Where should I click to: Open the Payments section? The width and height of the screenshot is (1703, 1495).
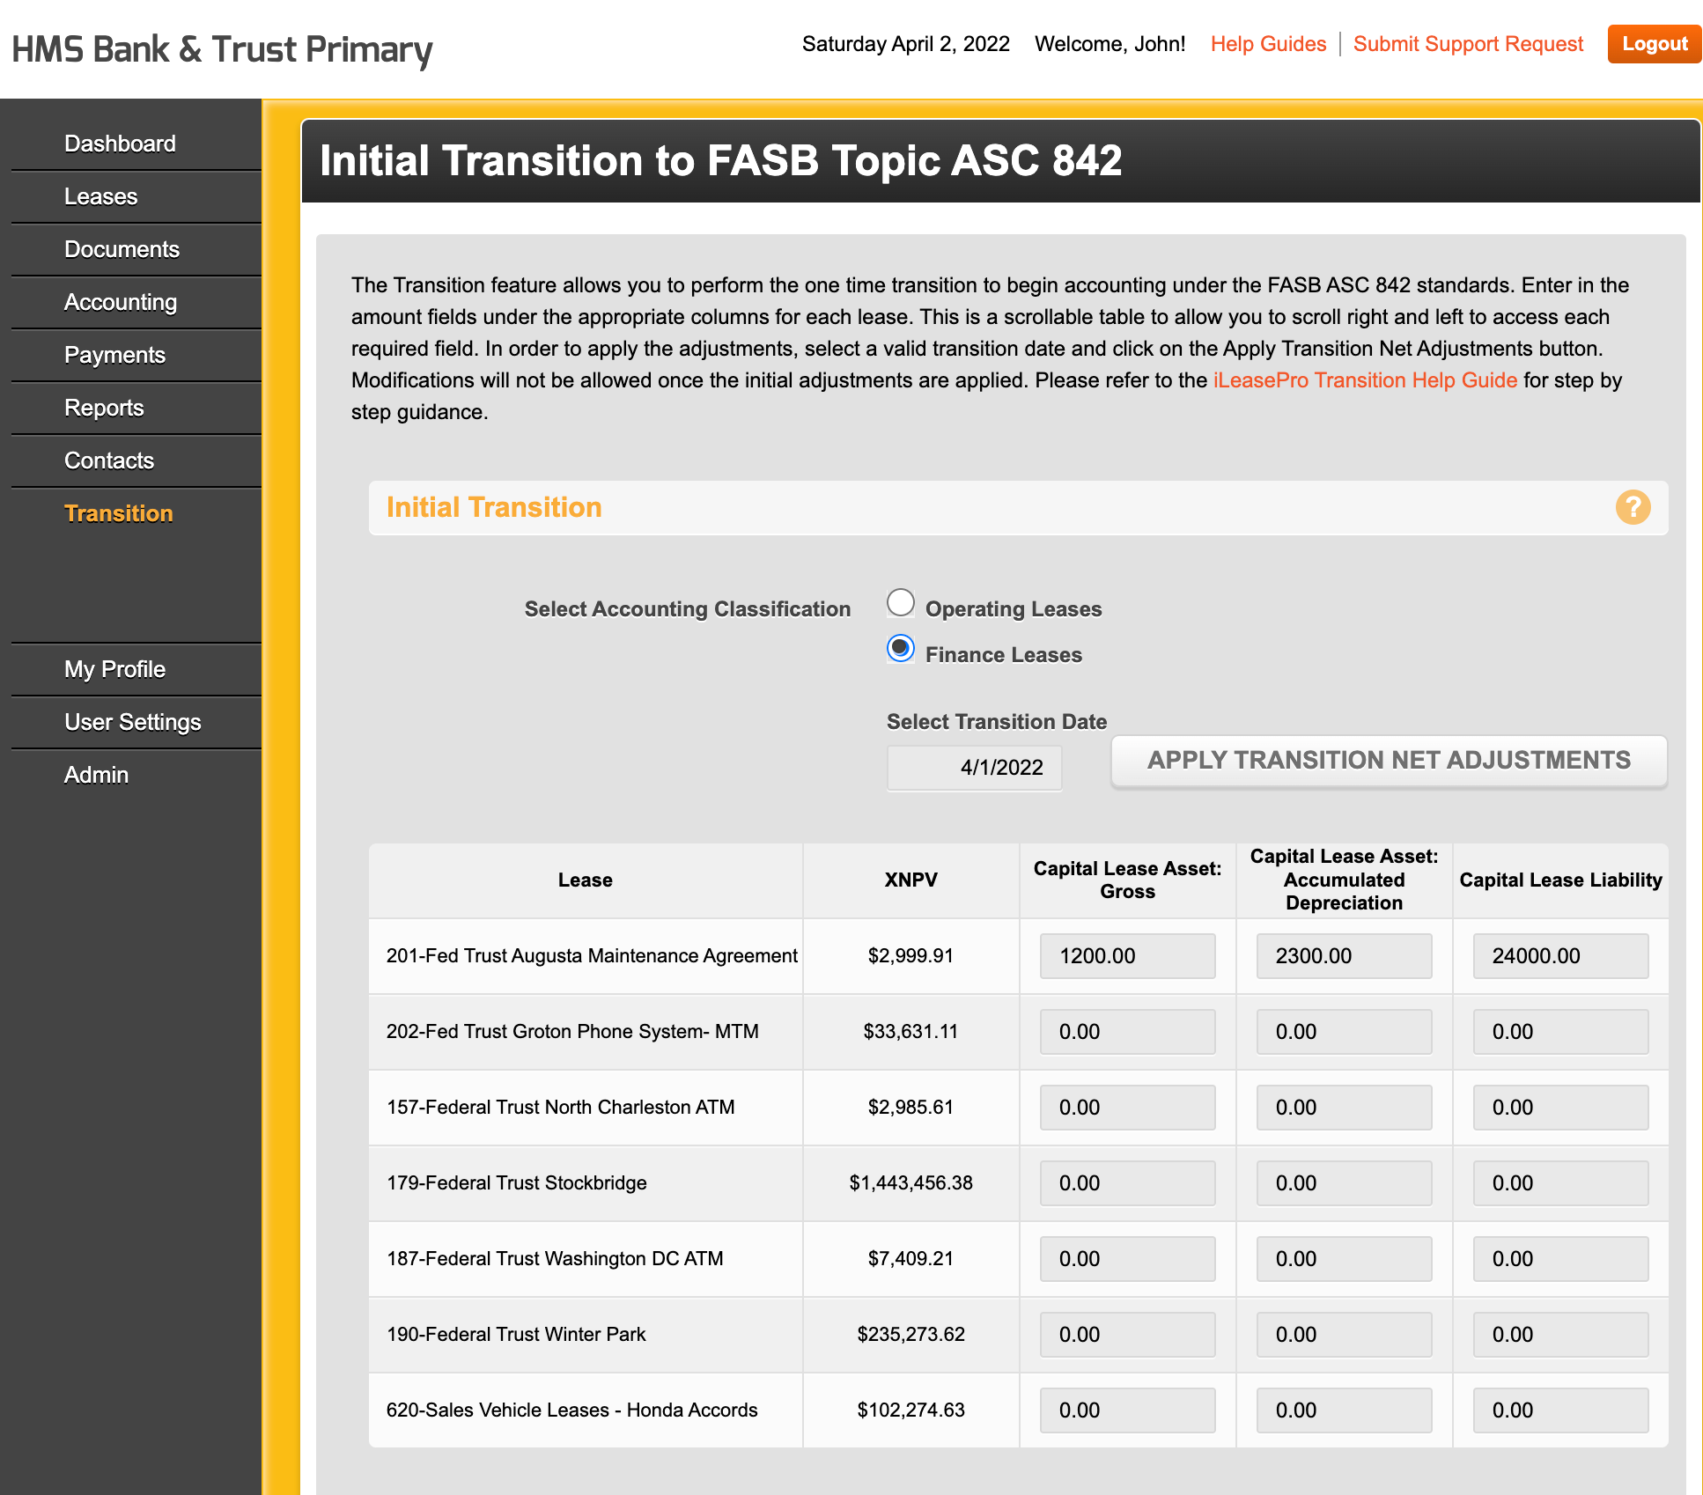click(114, 355)
